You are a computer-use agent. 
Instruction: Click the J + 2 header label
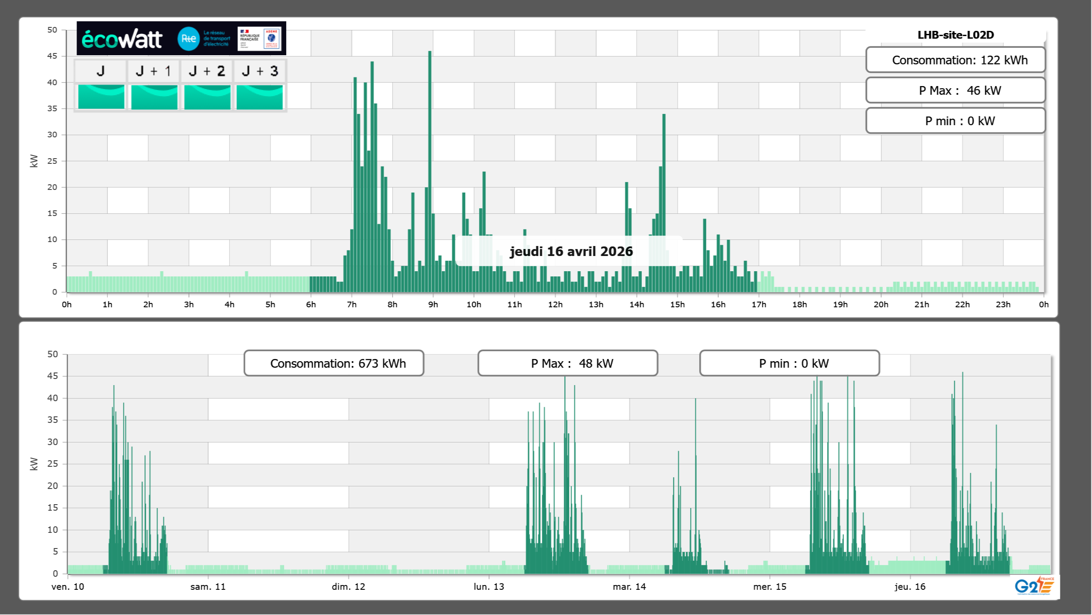click(207, 71)
